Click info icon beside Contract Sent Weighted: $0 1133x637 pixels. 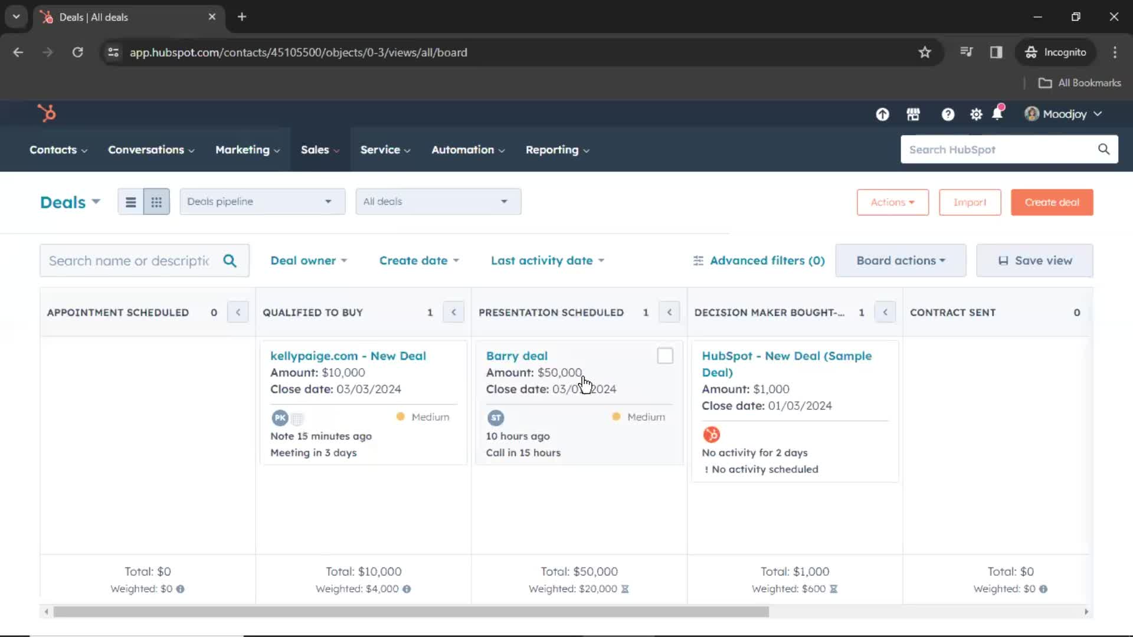coord(1043,589)
